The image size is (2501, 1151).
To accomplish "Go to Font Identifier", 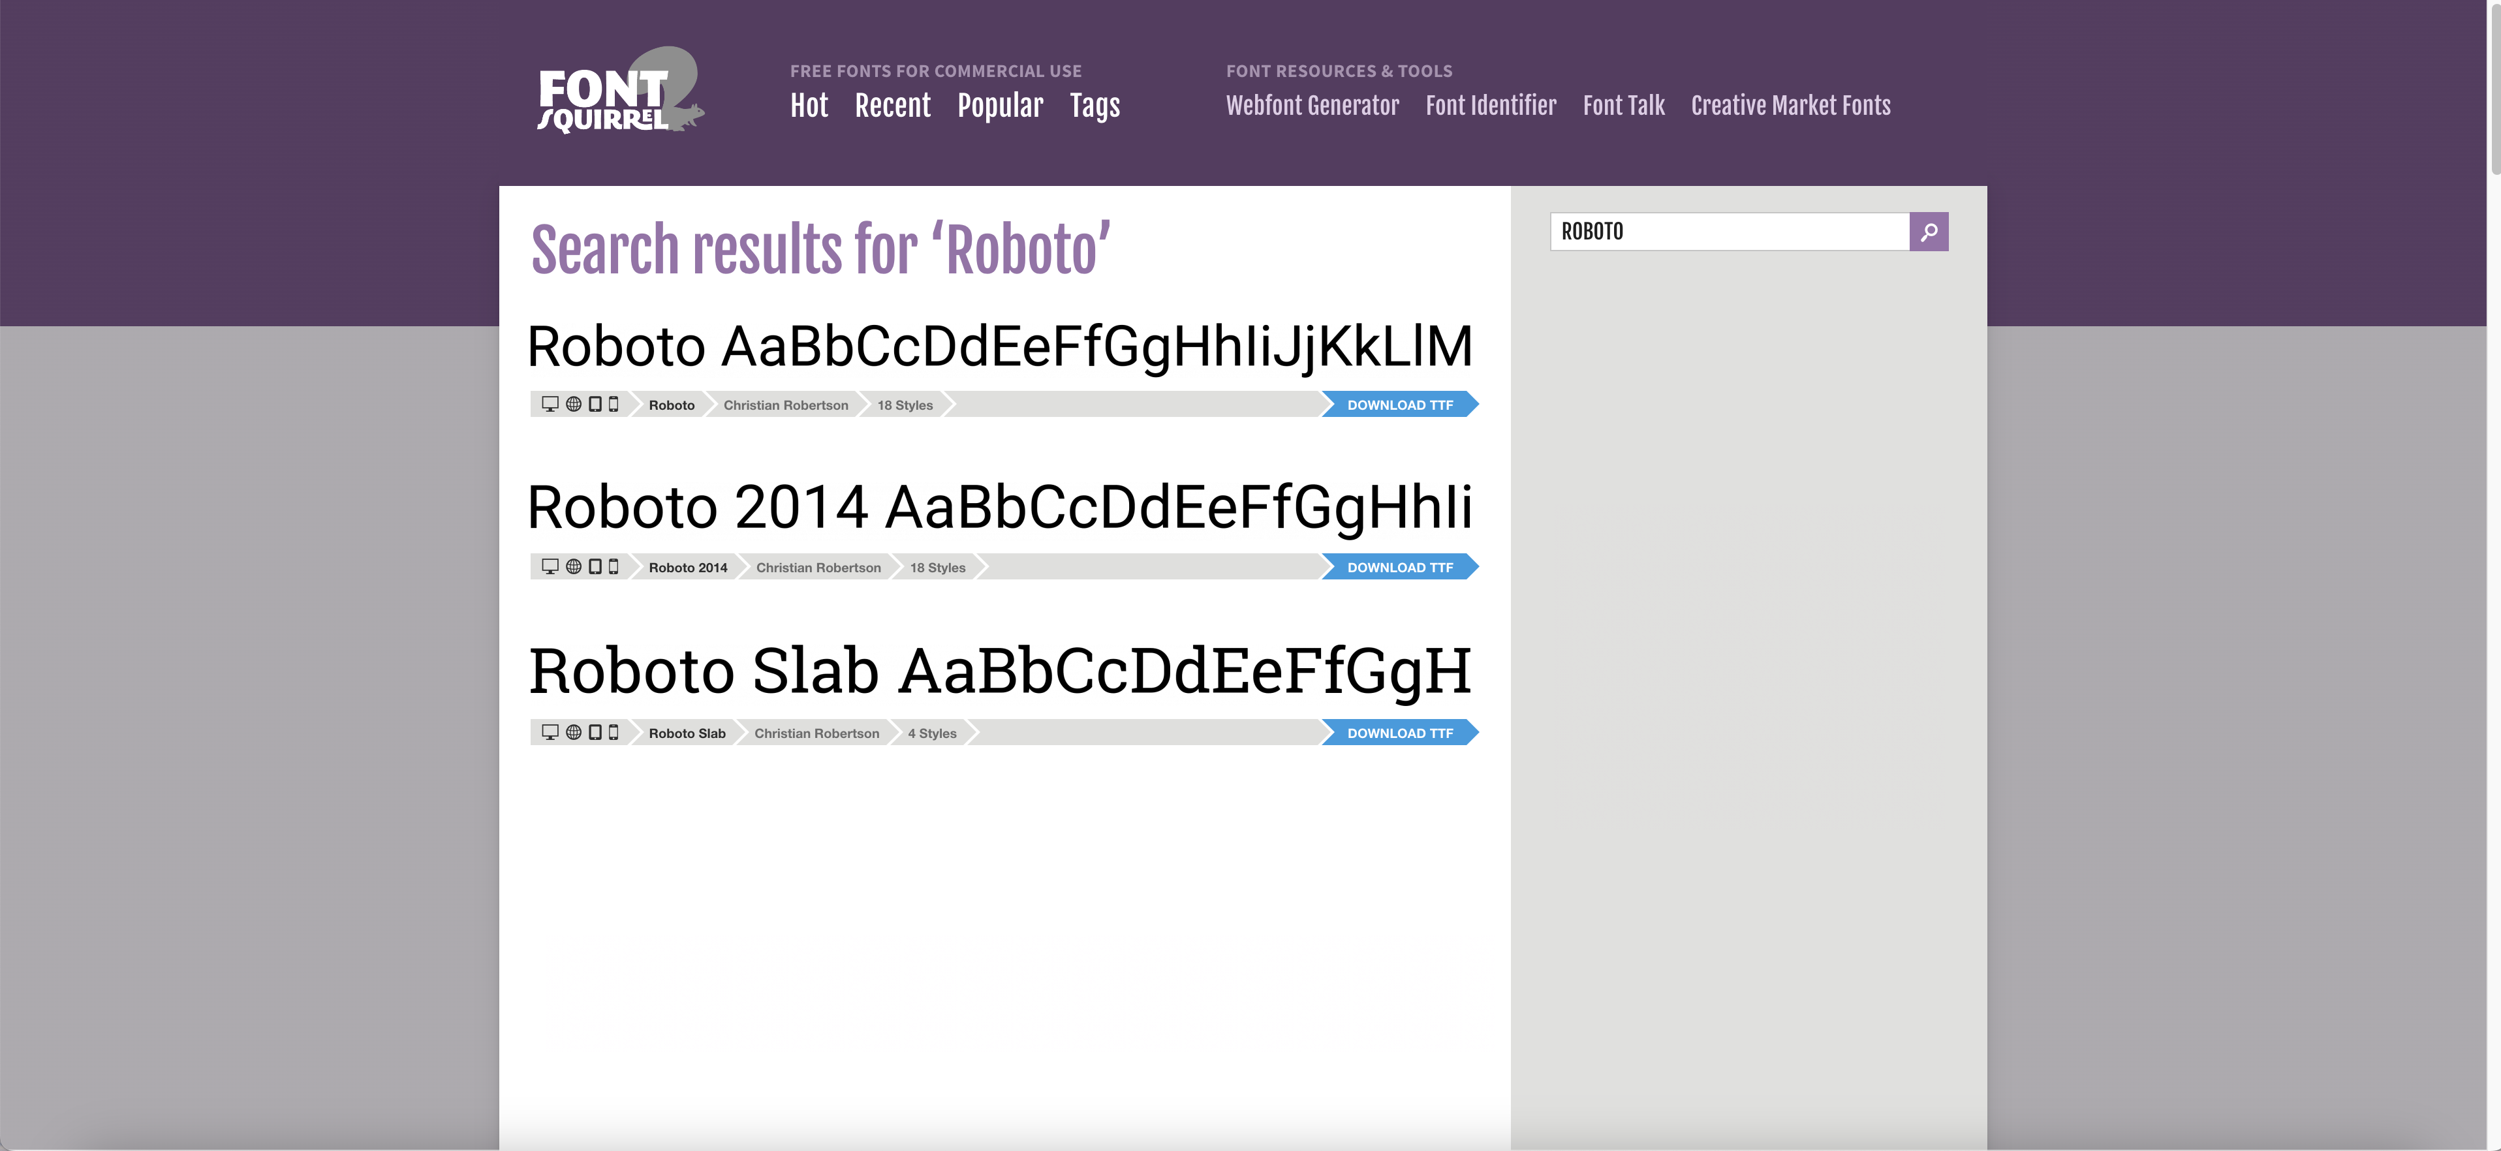I will 1490,106.
